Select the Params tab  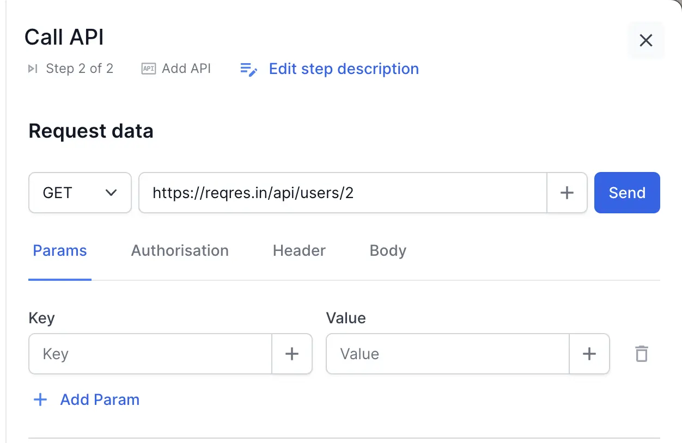[x=60, y=251]
